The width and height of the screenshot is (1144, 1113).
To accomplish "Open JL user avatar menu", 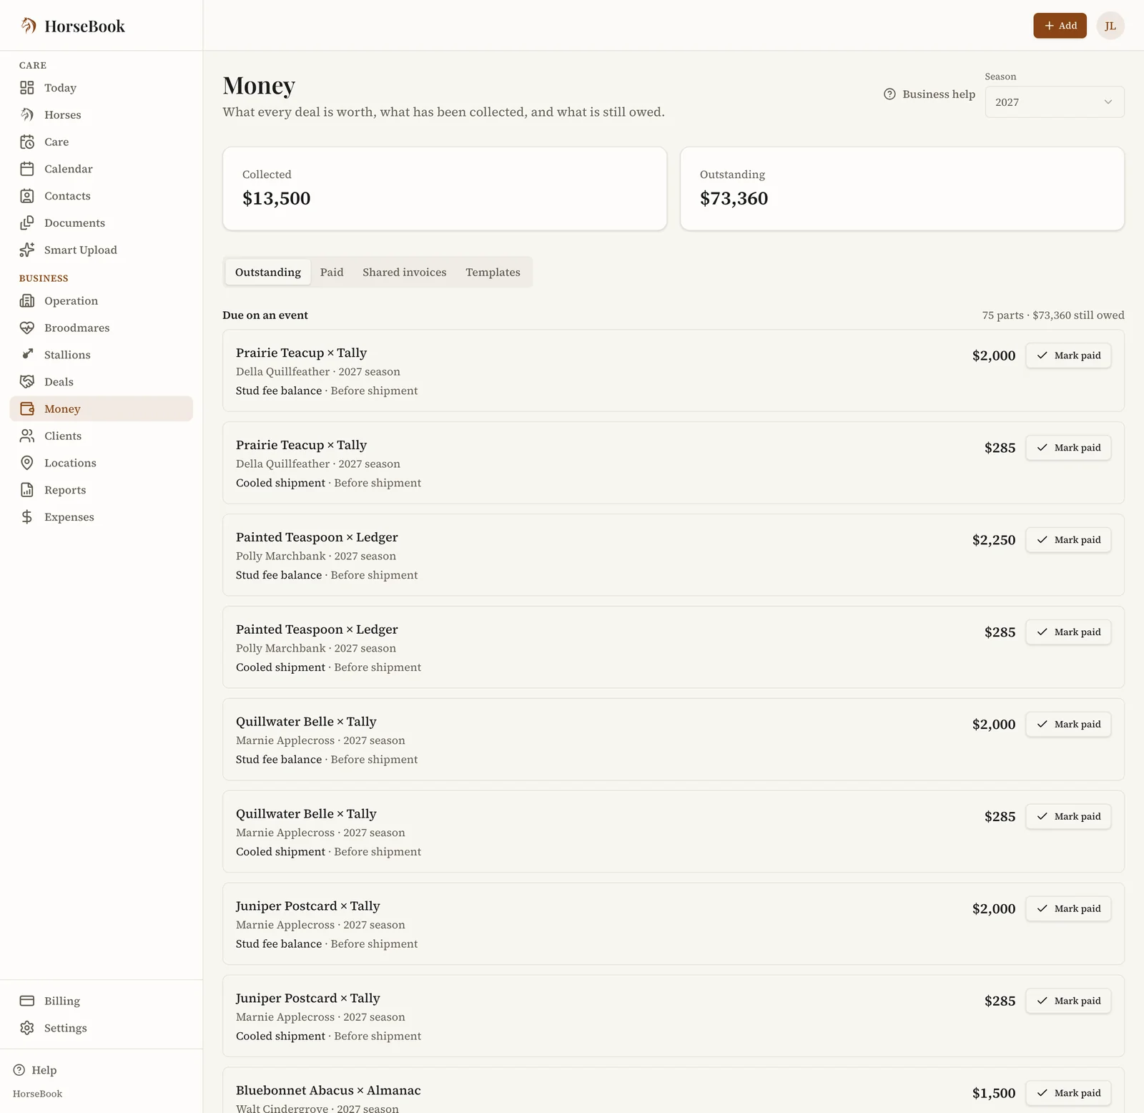I will point(1110,26).
